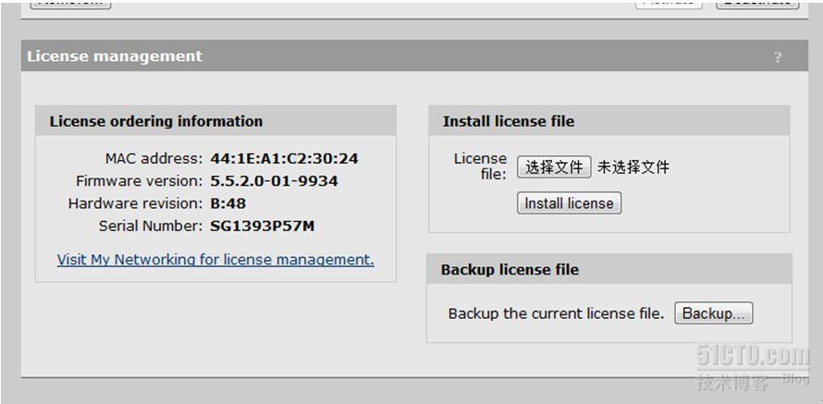The height and width of the screenshot is (404, 823).
Task: Click the partially hidden button at top left
Action: pyautogui.click(x=70, y=5)
